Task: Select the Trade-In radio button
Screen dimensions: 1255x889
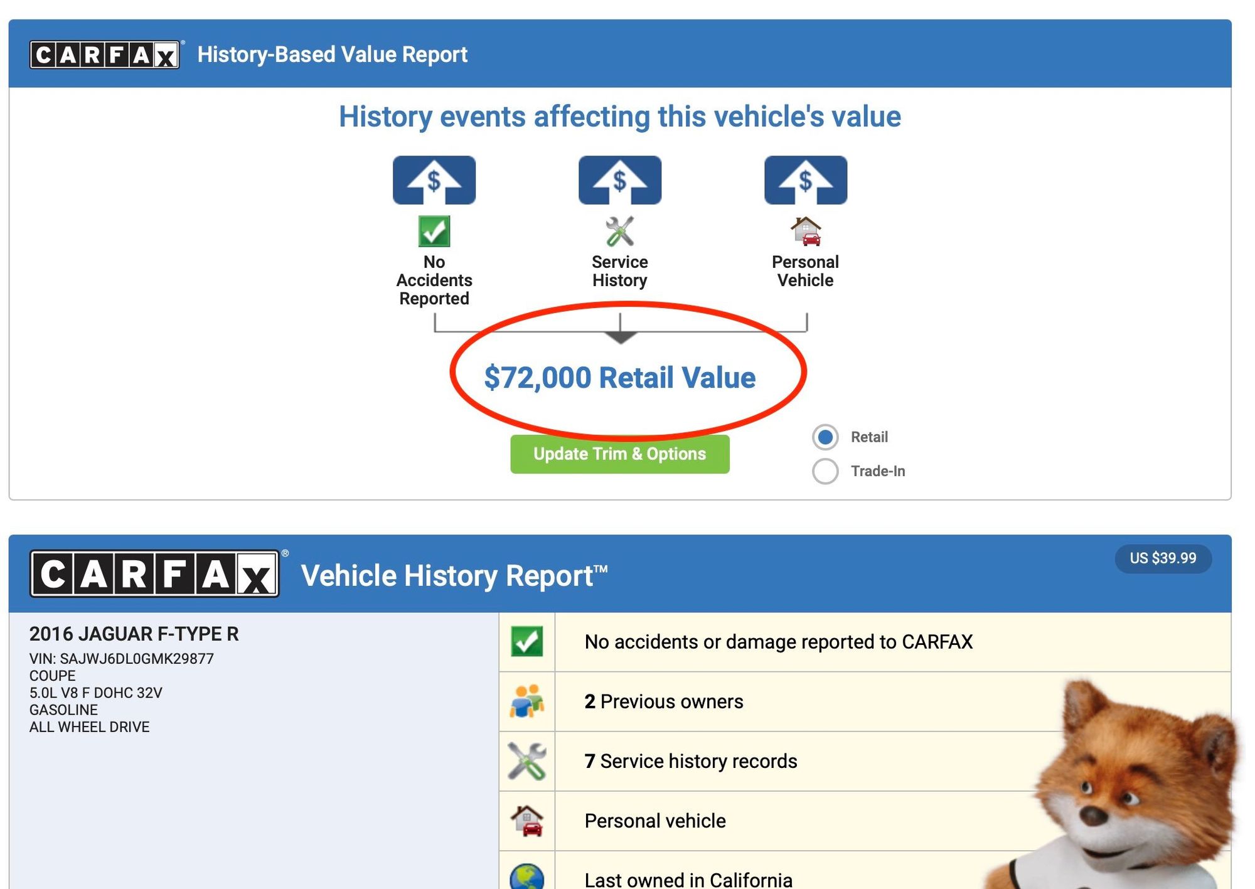Action: 825,471
